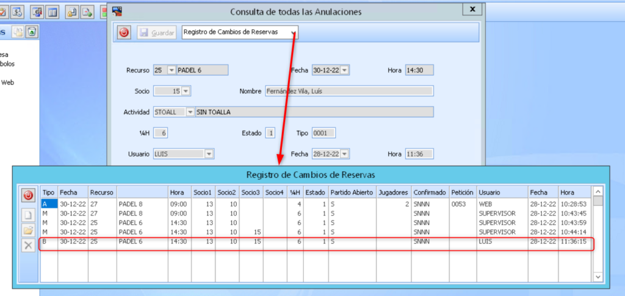Open the Fecha 30-12-22 date picker
Viewport: 625px width, 296px height.
345,70
